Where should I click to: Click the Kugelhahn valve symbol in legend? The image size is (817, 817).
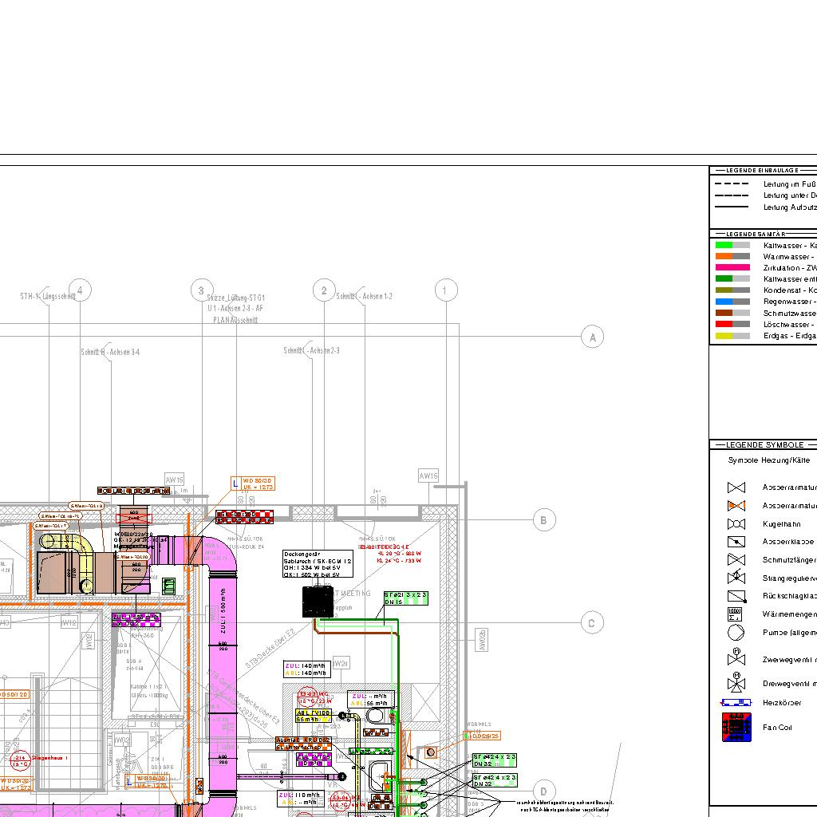click(x=736, y=524)
